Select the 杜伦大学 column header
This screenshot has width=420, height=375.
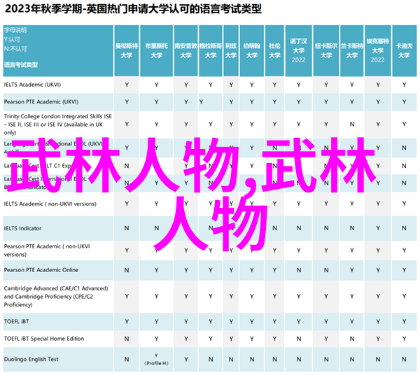point(274,50)
